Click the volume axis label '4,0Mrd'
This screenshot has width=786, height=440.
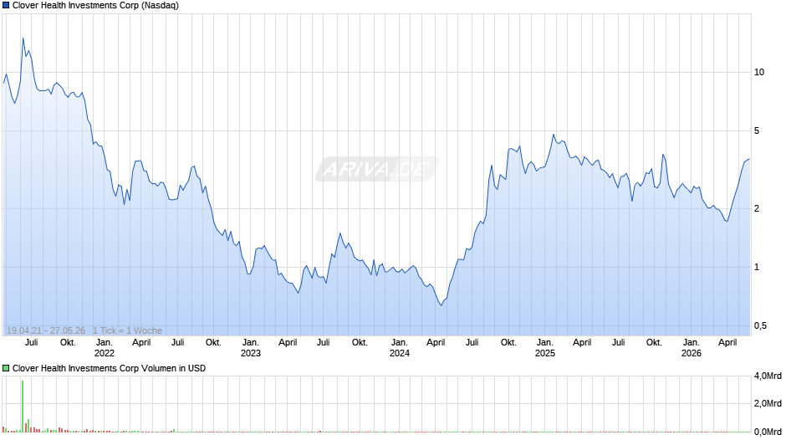[768, 376]
